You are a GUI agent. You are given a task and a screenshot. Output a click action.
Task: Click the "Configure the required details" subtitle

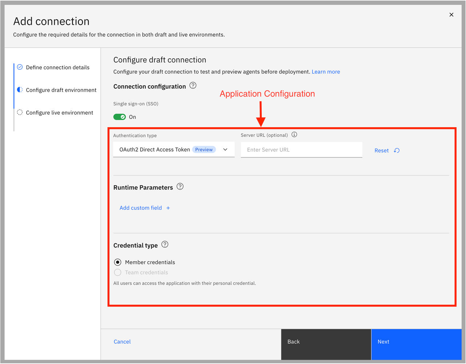pyautogui.click(x=119, y=35)
